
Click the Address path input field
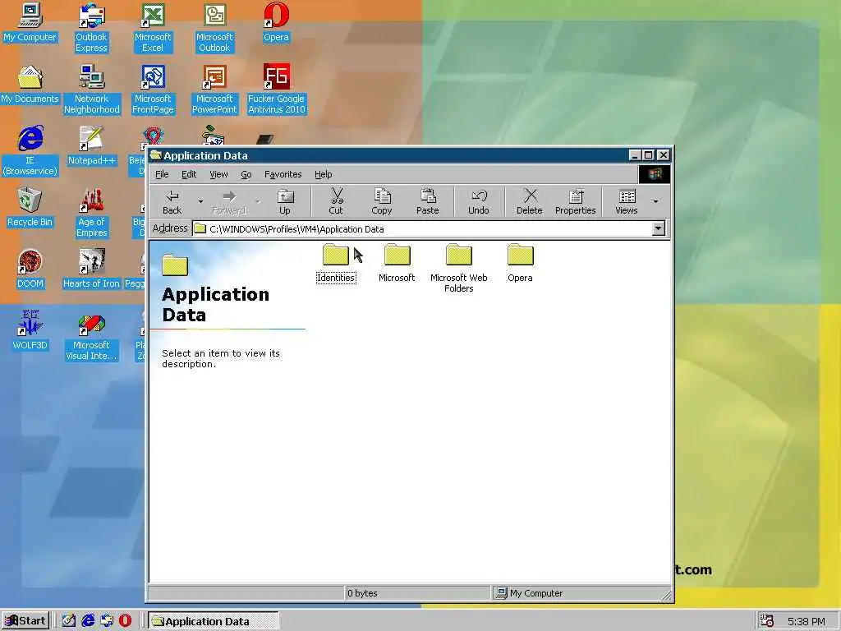[x=421, y=229]
